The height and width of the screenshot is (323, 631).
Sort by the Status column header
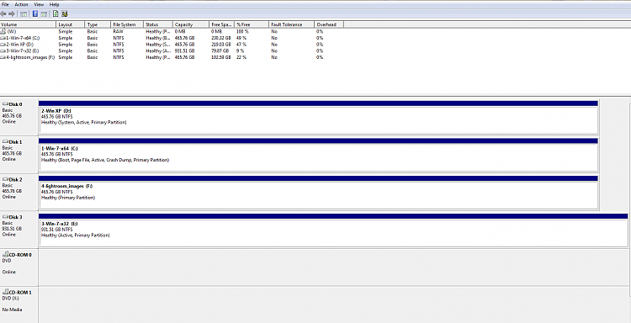158,24
